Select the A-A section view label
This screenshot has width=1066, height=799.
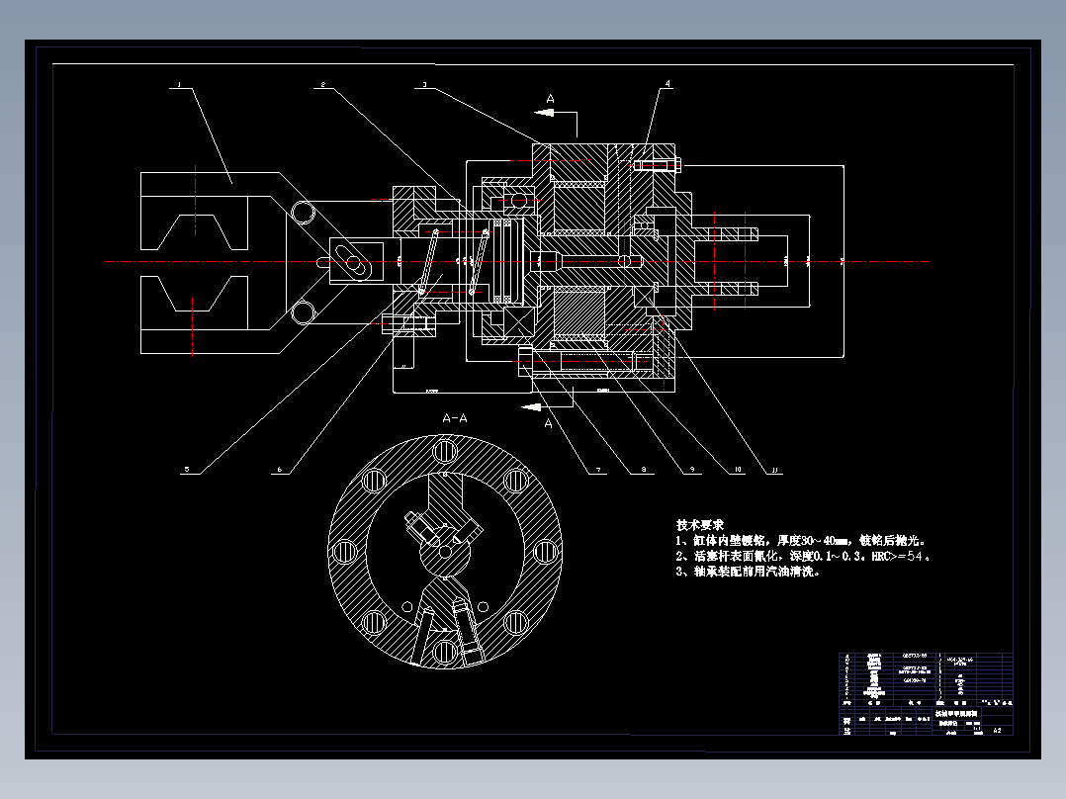pos(455,417)
